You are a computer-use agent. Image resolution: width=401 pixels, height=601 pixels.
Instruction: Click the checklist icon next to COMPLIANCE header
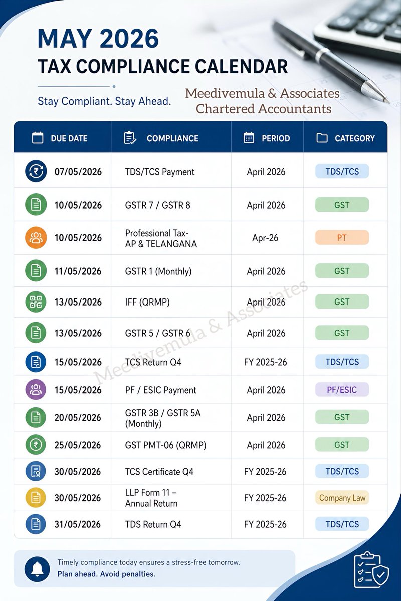130,138
